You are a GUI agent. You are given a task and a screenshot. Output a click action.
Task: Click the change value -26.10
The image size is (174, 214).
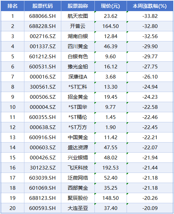click(150, 77)
